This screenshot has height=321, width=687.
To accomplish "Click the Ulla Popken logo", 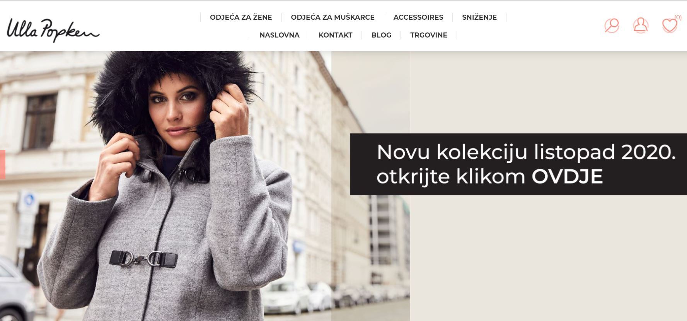I will [53, 30].
